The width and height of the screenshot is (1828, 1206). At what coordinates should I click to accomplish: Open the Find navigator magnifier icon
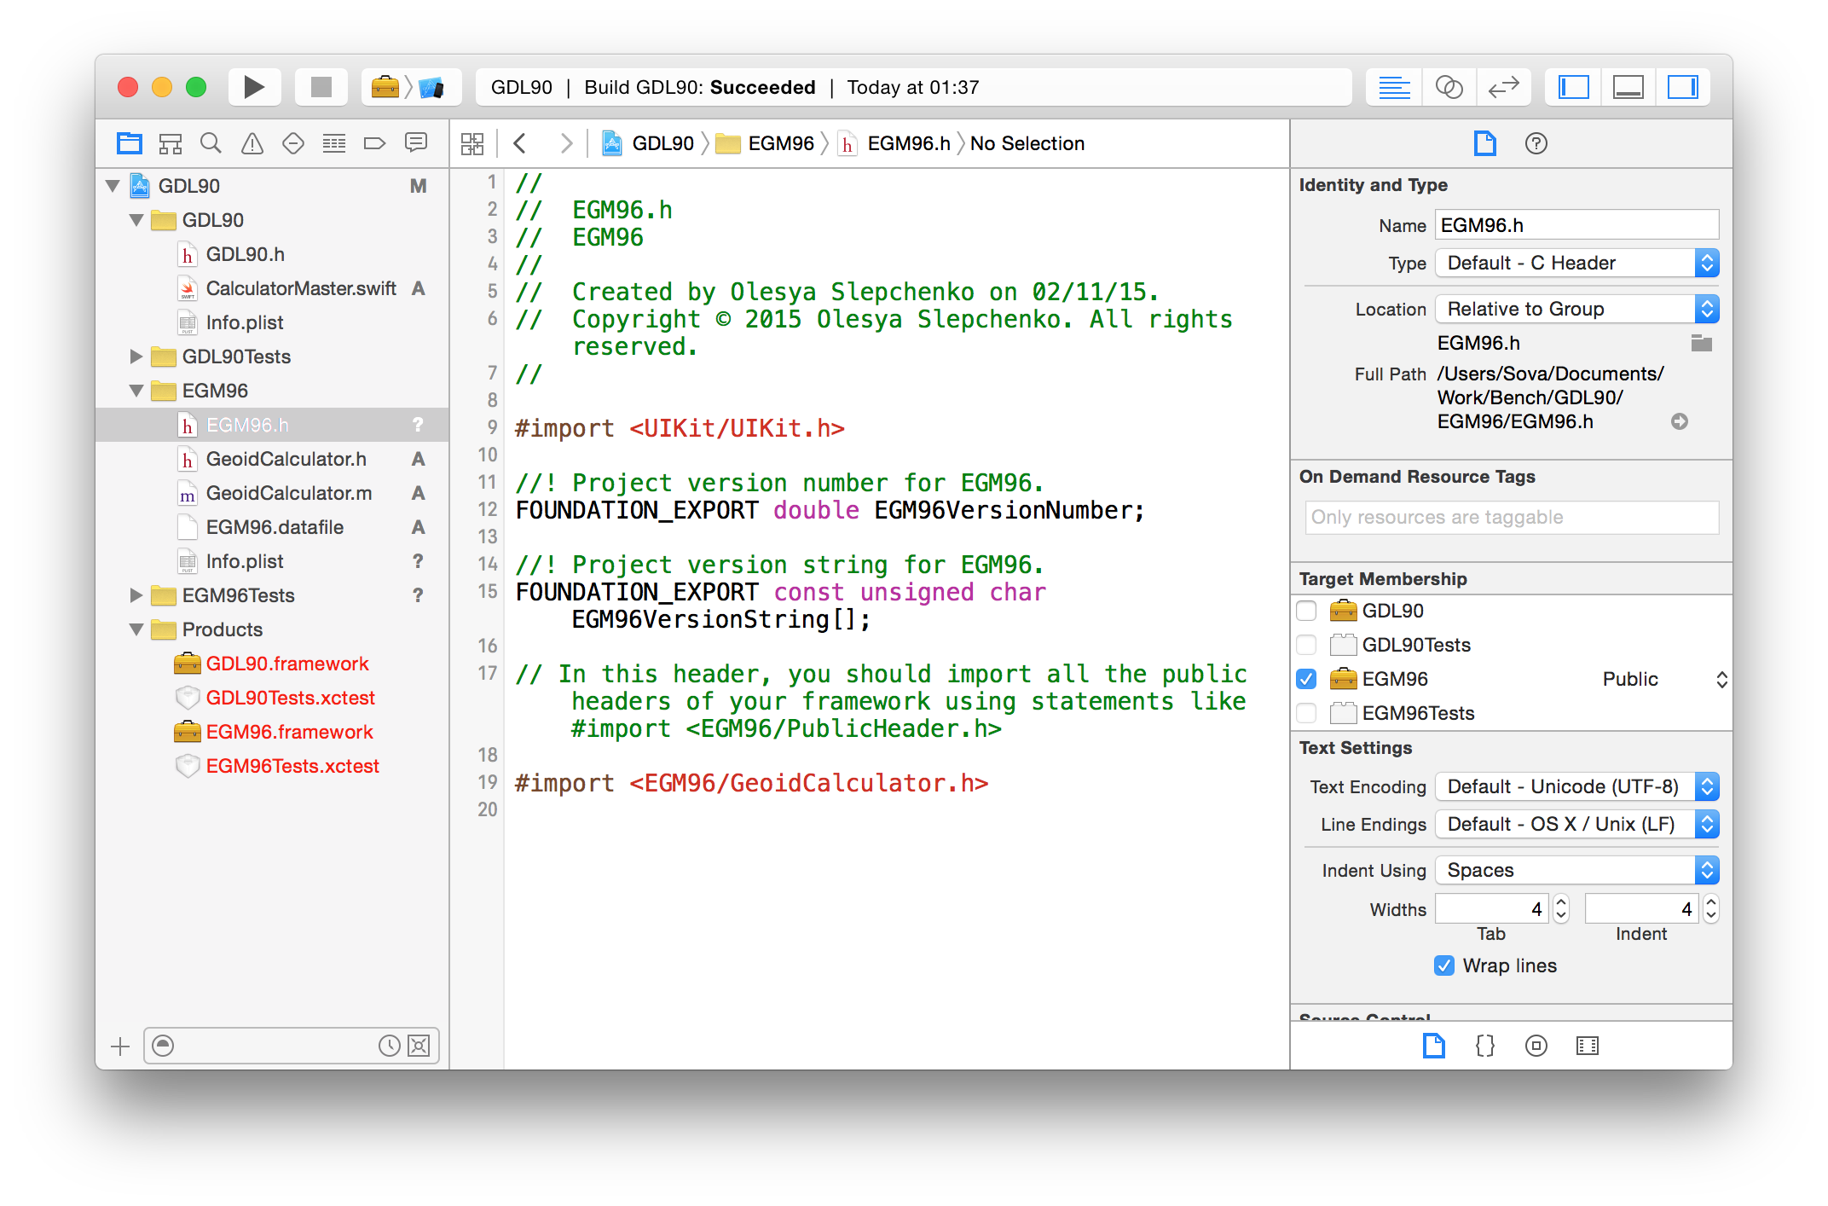tap(211, 143)
